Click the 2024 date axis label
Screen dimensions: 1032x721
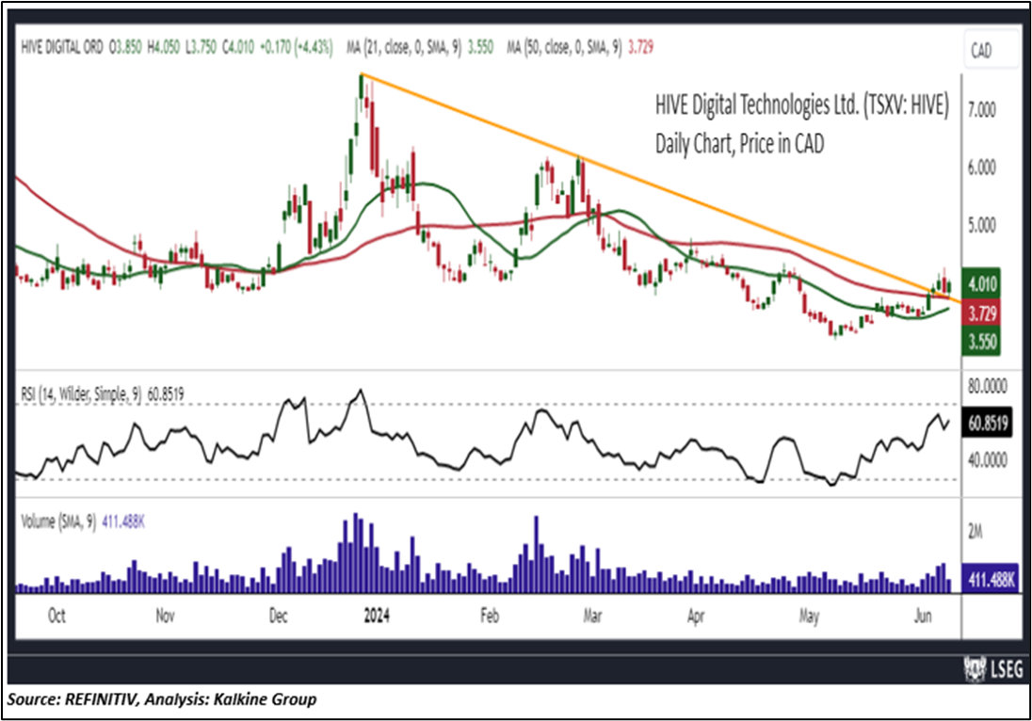(x=377, y=616)
